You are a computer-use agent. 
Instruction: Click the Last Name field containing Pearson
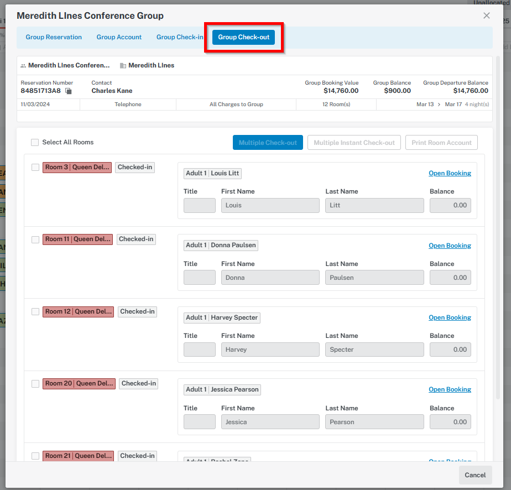click(x=374, y=422)
